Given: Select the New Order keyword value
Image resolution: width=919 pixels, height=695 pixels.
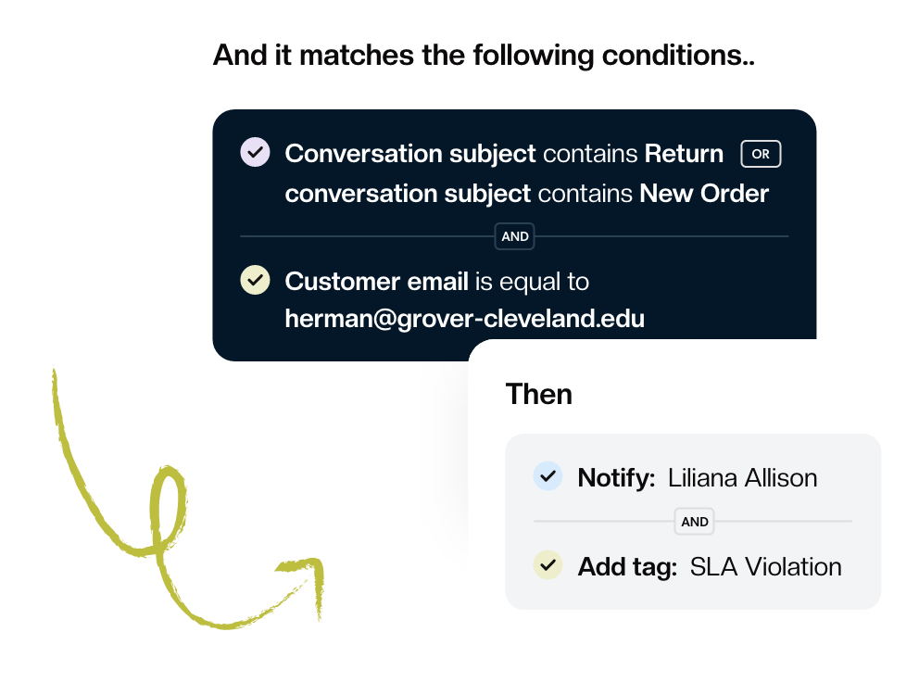Looking at the screenshot, I should [x=704, y=194].
